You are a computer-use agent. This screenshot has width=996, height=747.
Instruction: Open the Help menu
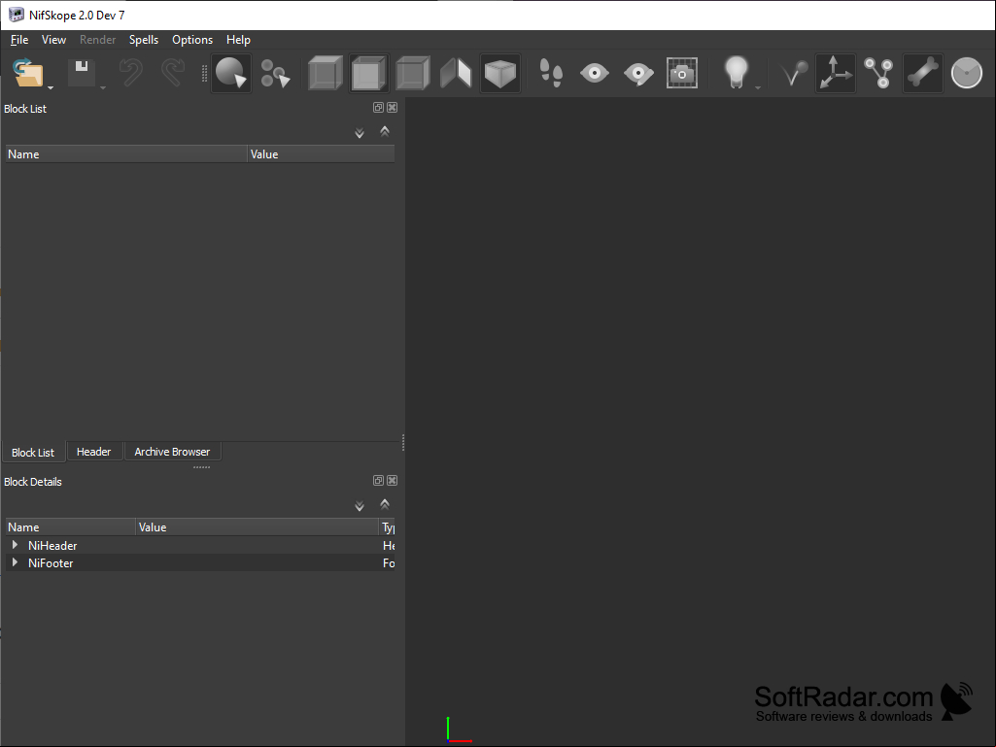click(x=238, y=40)
